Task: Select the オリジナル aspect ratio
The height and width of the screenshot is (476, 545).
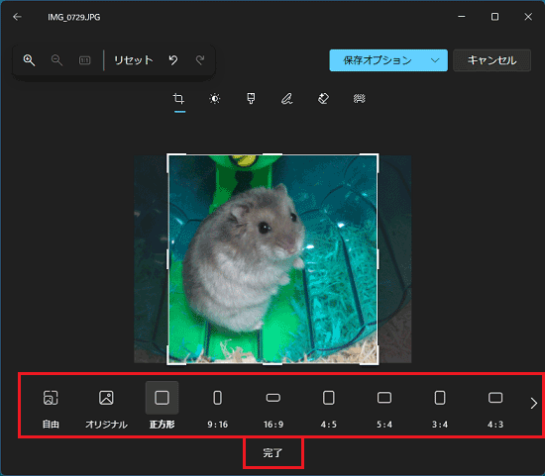Action: click(x=106, y=409)
